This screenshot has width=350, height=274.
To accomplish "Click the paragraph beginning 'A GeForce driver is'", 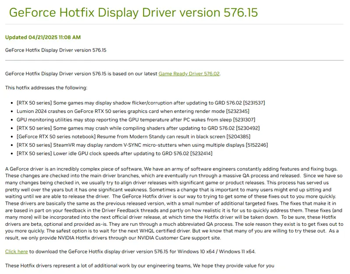I will pyautogui.click(x=174, y=203).
